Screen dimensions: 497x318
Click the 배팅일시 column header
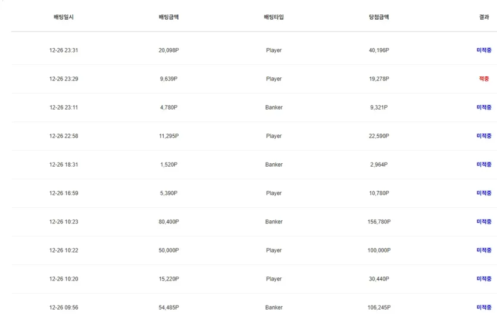click(63, 17)
